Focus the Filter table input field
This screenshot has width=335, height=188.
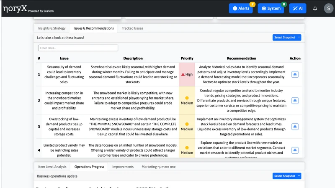pyautogui.click(x=78, y=48)
